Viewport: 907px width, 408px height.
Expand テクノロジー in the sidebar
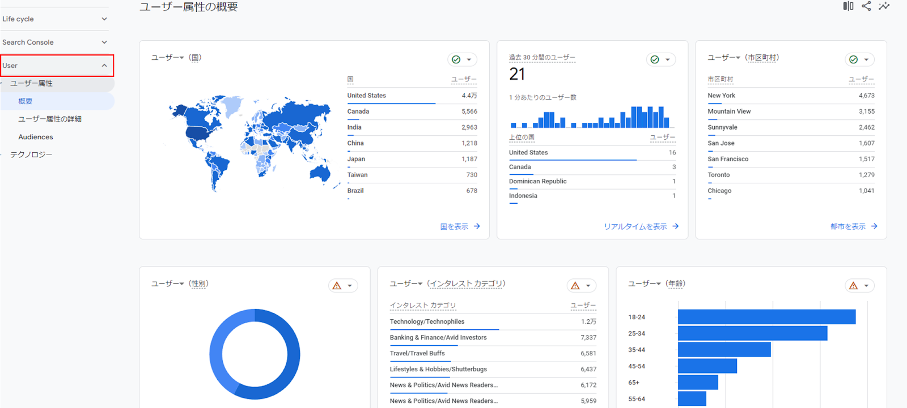[31, 154]
